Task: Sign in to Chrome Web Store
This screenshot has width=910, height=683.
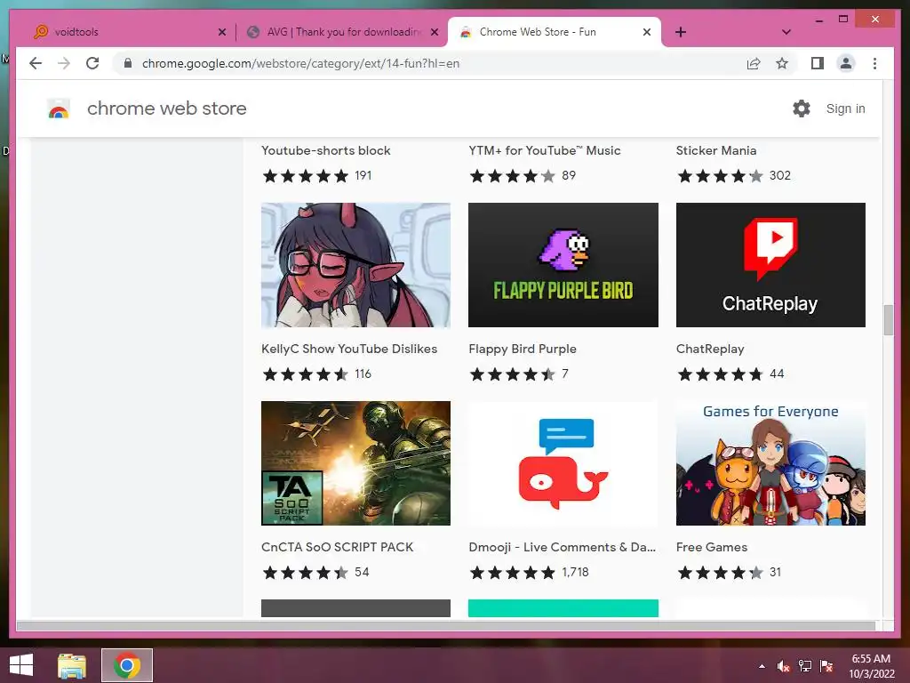Action: pos(845,108)
